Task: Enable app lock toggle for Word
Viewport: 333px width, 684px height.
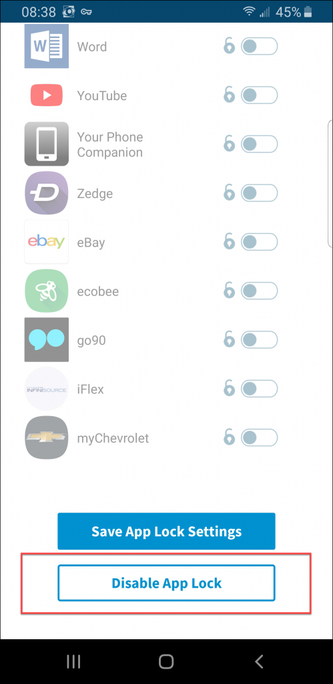Action: click(x=260, y=46)
